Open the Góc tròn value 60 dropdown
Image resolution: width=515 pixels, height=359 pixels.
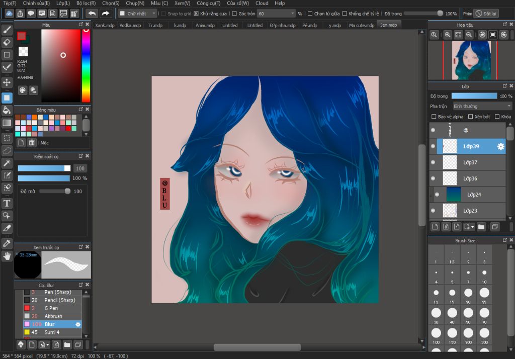(x=276, y=14)
